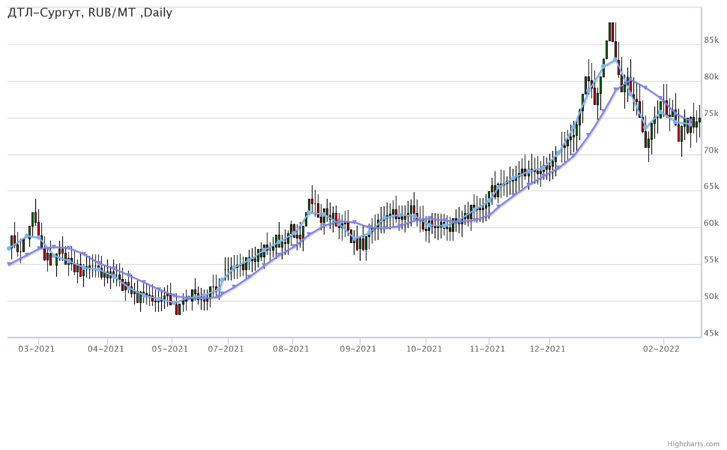Click the 05-2021 x-axis date label
The height and width of the screenshot is (450, 727).
coord(170,349)
